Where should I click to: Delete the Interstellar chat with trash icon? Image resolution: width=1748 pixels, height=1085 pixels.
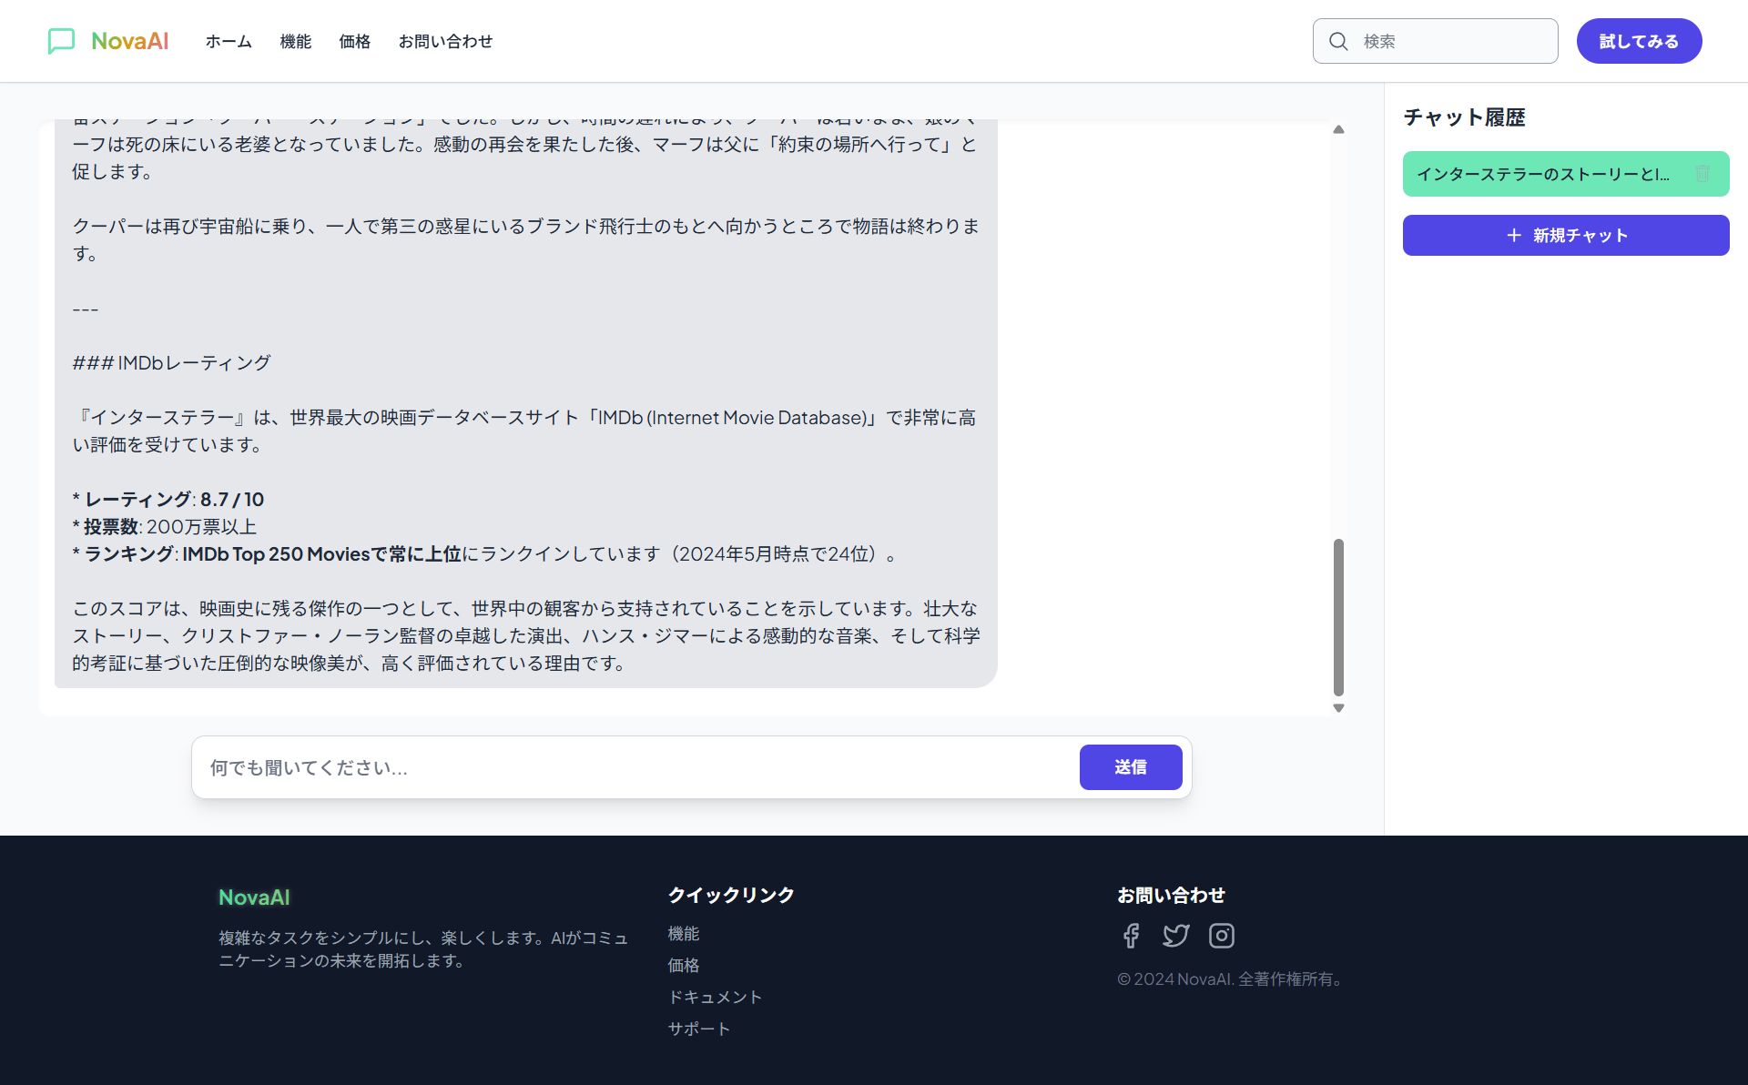tap(1702, 174)
